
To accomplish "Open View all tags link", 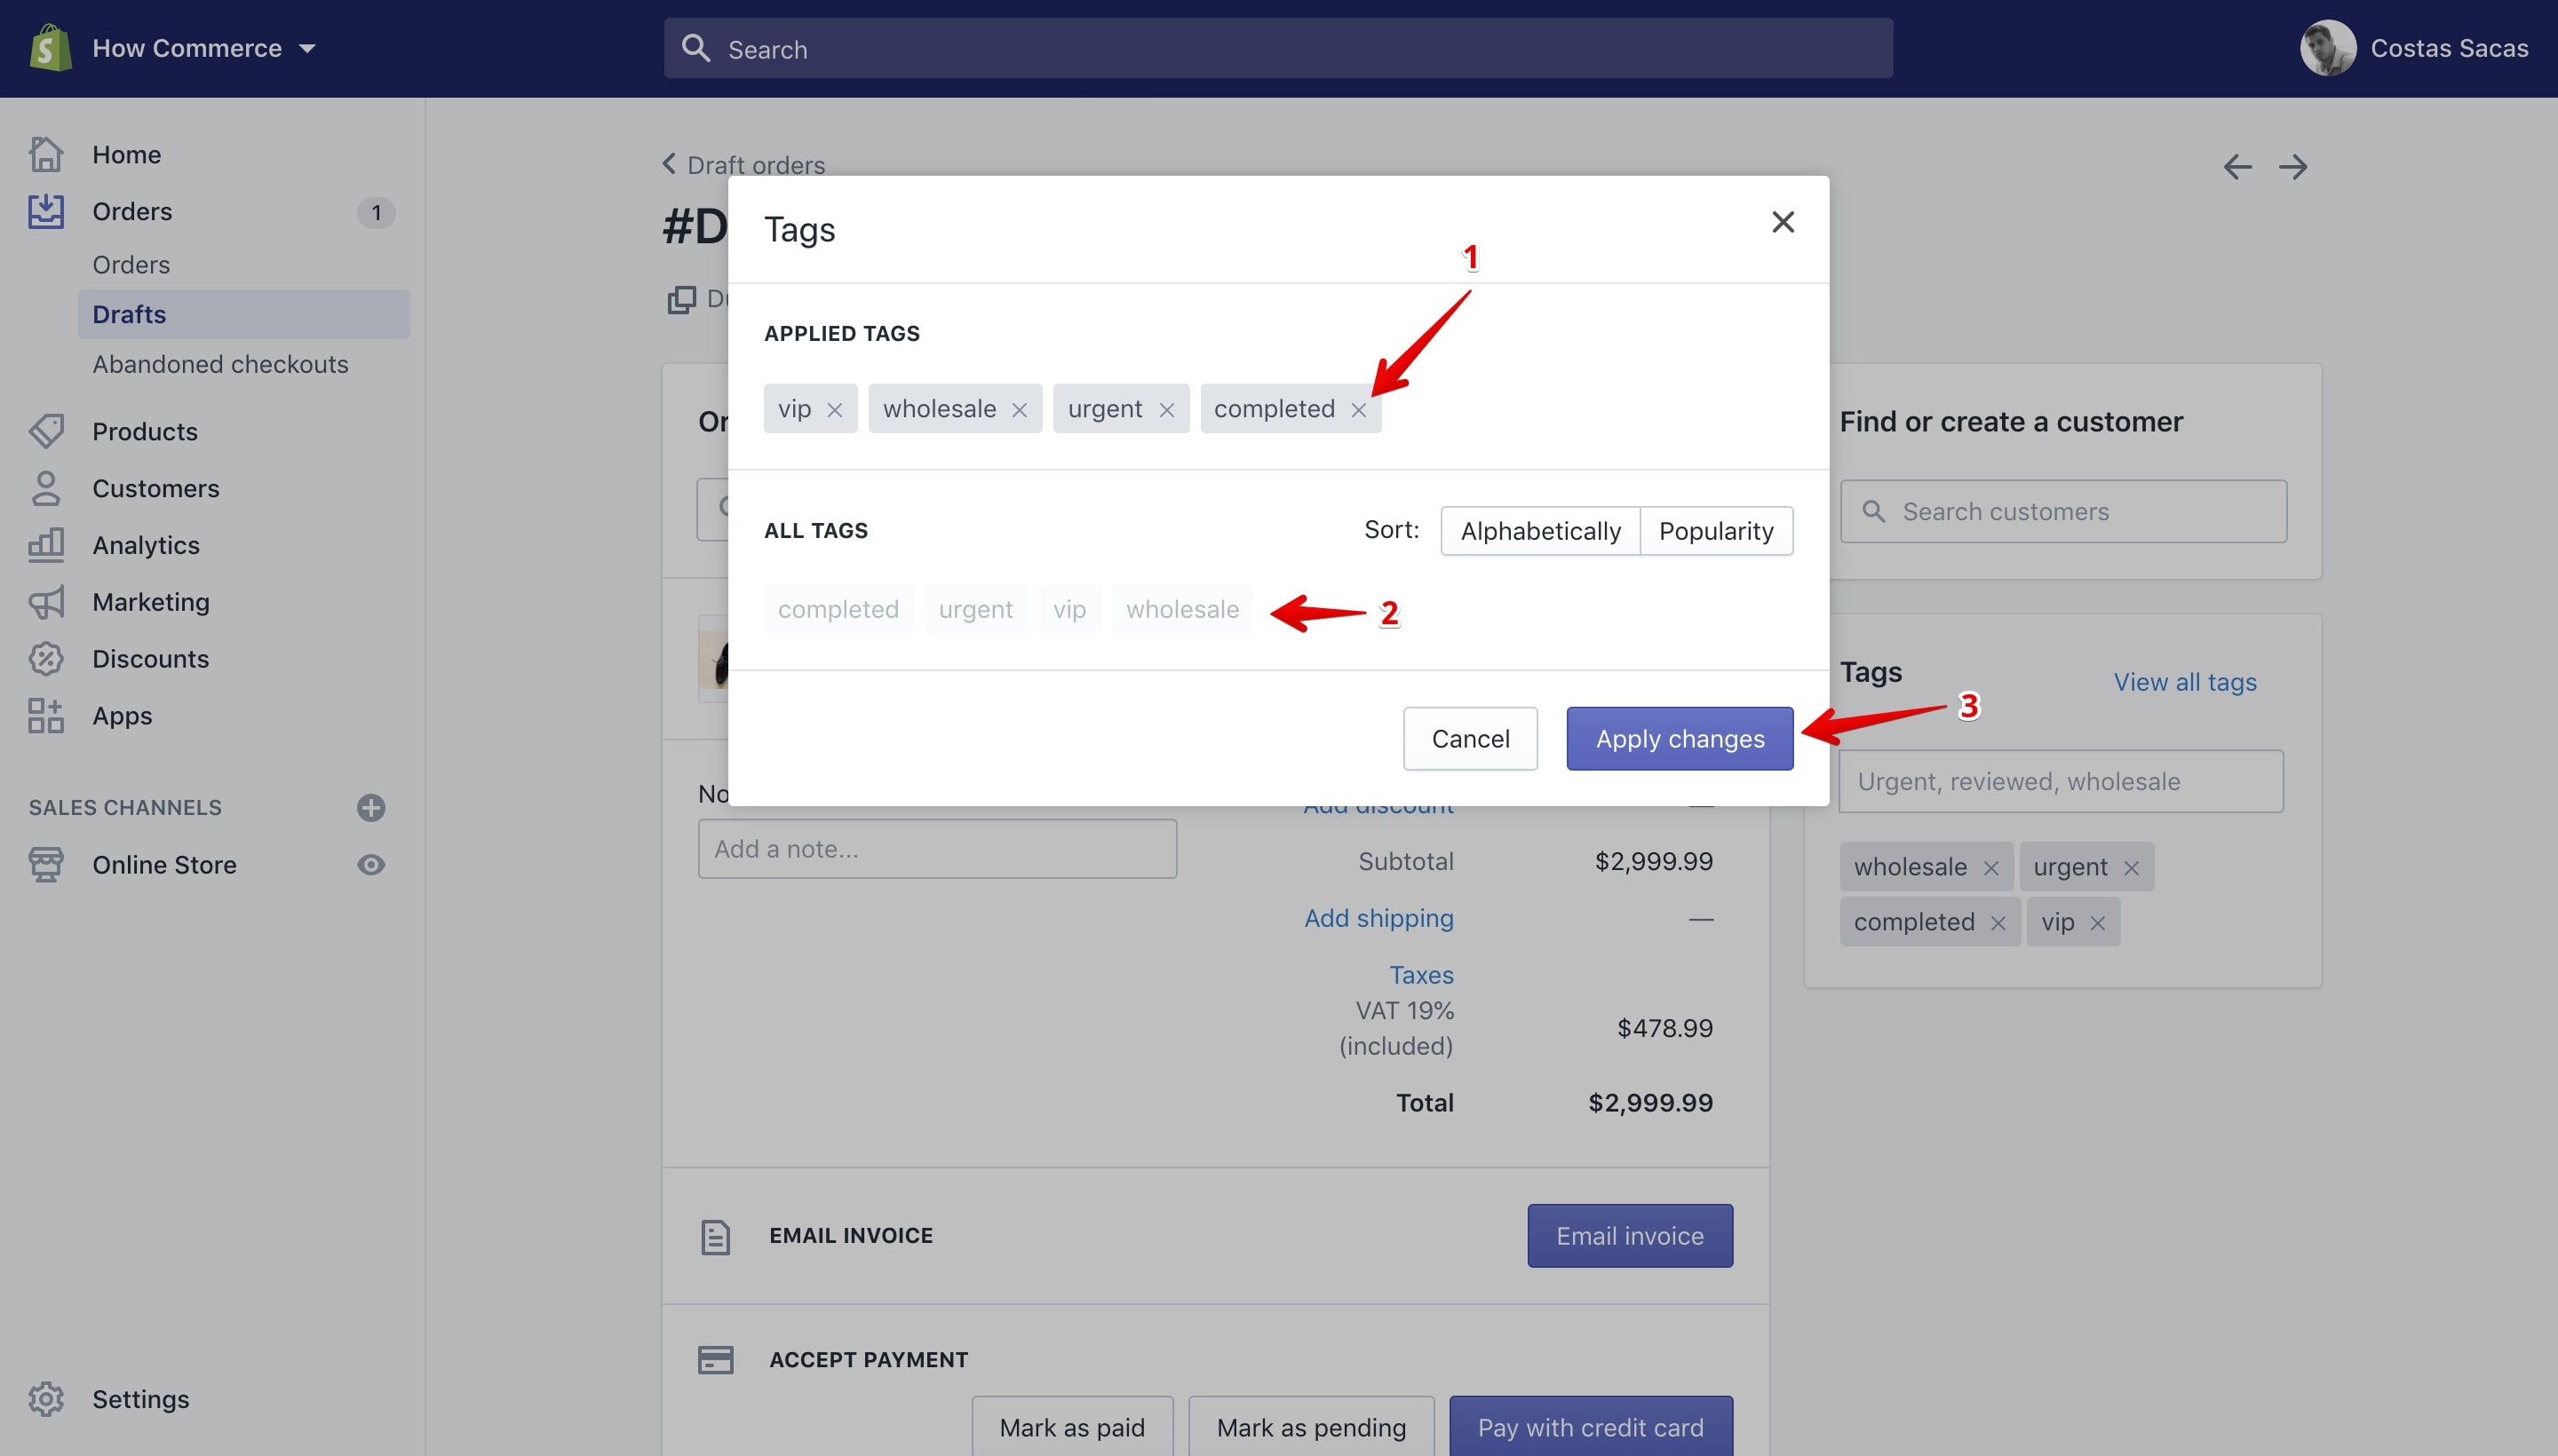I will coord(2185,682).
